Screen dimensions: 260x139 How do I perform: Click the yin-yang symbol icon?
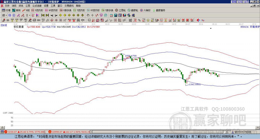(198, 20)
